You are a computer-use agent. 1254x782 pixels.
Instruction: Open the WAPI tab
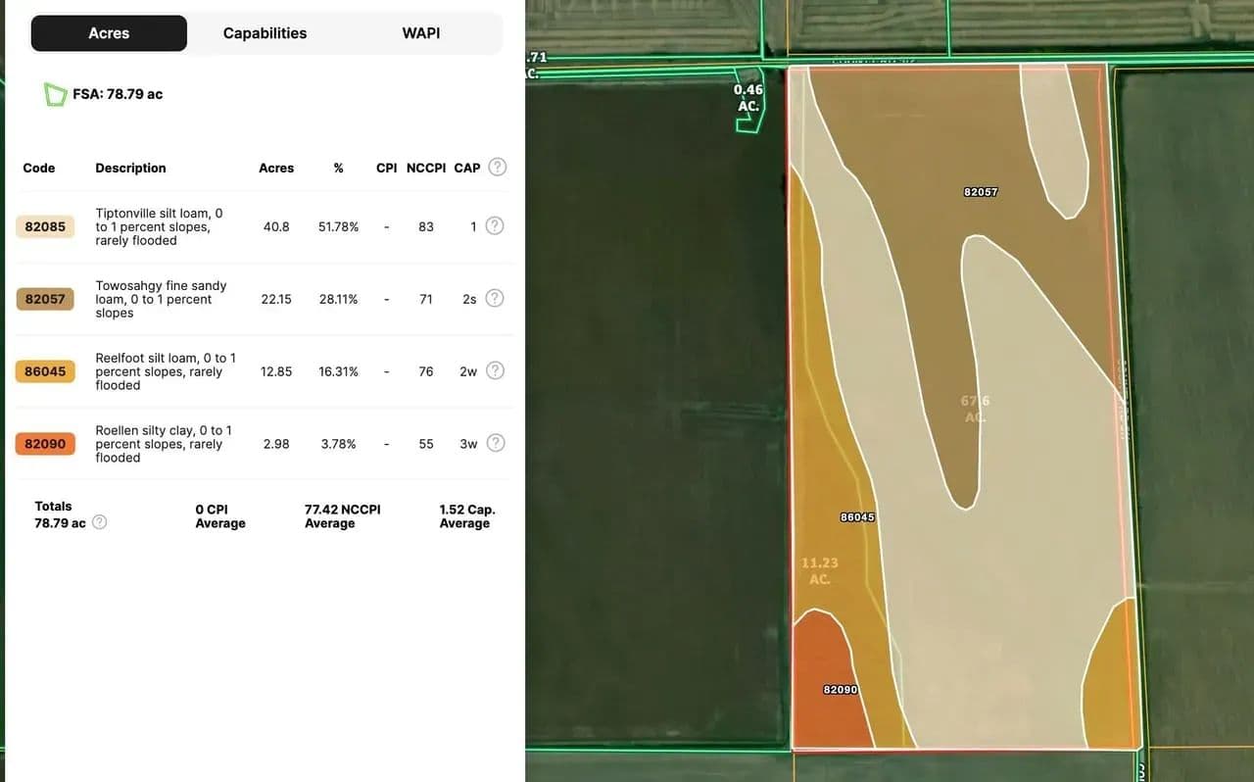(x=420, y=33)
